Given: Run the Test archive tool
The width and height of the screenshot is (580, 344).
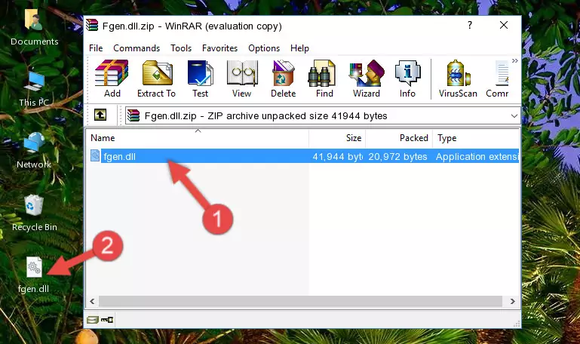Looking at the screenshot, I should point(200,78).
